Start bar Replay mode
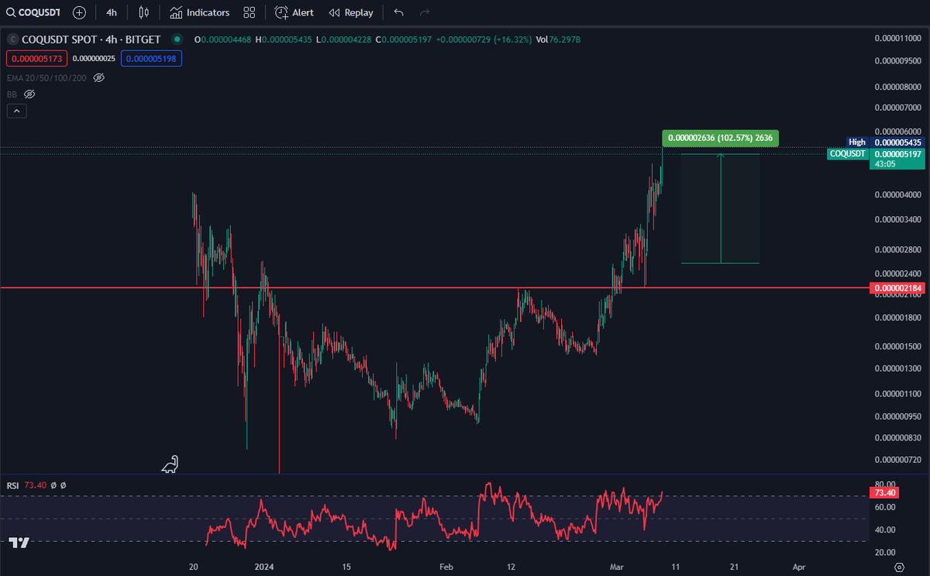This screenshot has width=930, height=576. 351,12
